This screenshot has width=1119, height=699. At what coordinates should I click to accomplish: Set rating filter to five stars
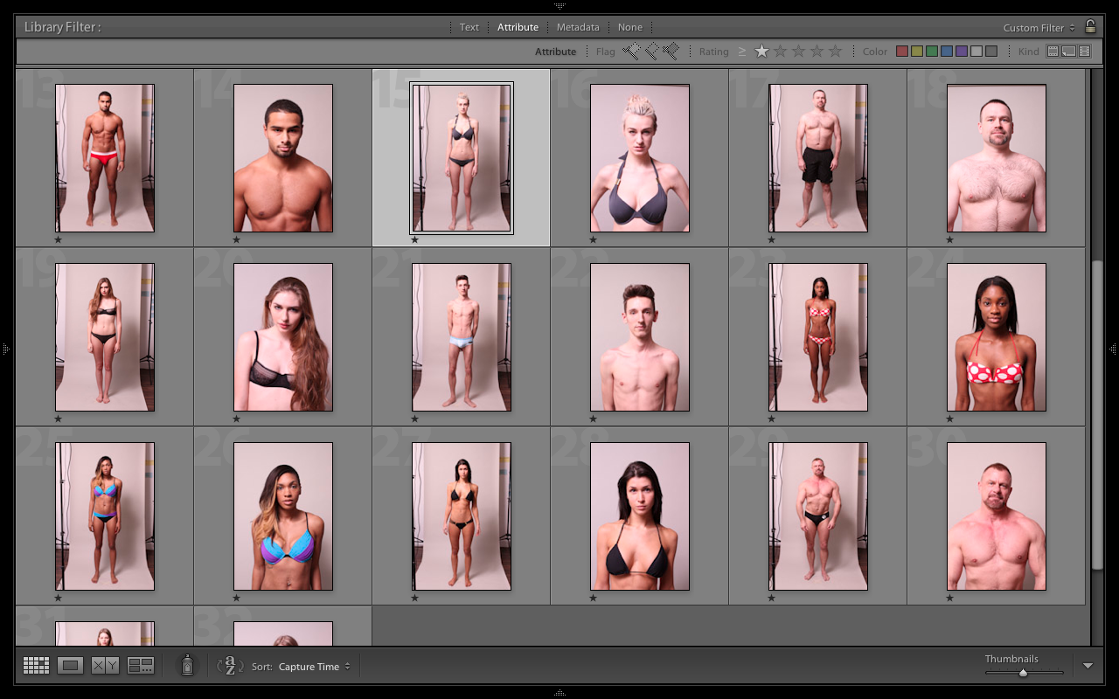836,52
